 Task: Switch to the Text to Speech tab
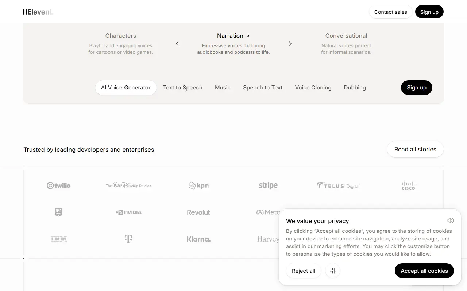tap(183, 88)
